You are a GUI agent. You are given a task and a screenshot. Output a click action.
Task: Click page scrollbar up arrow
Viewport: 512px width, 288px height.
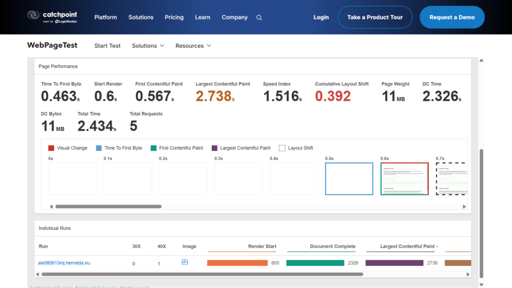point(481,60)
